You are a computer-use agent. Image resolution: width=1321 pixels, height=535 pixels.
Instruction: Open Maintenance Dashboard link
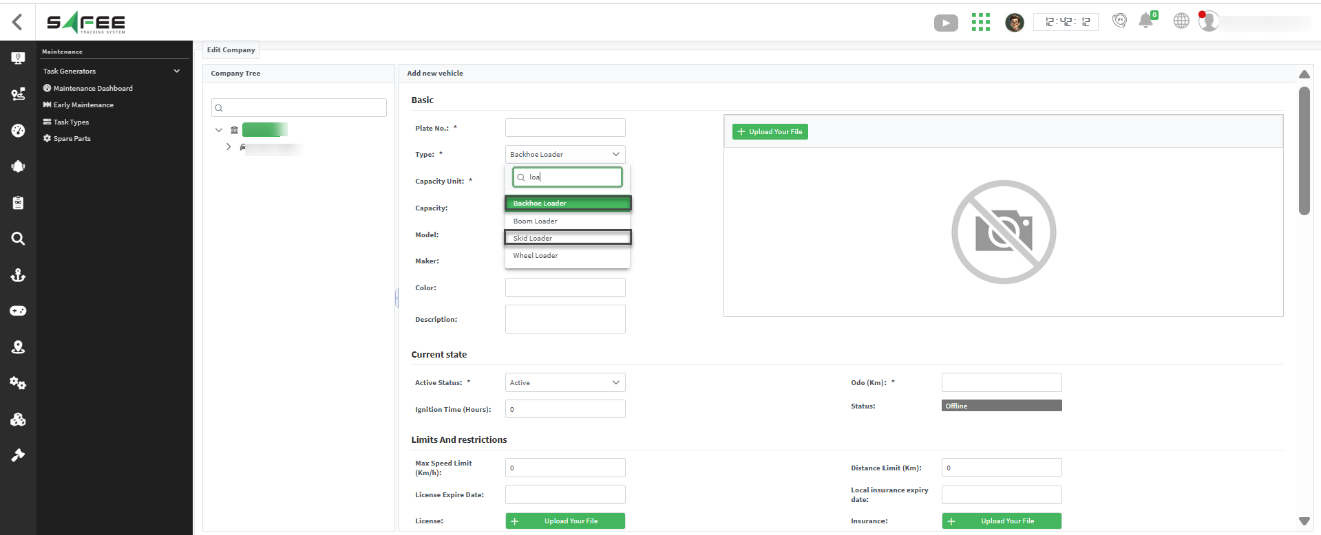pyautogui.click(x=93, y=88)
